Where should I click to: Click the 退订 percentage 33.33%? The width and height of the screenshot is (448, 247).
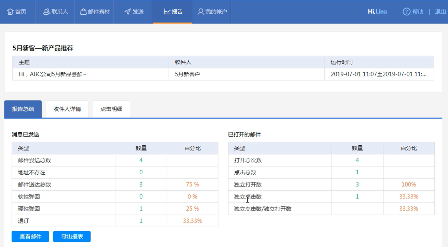pos(192,221)
